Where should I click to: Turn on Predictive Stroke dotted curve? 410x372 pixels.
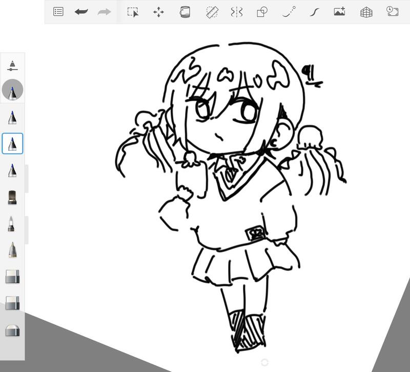click(x=289, y=12)
